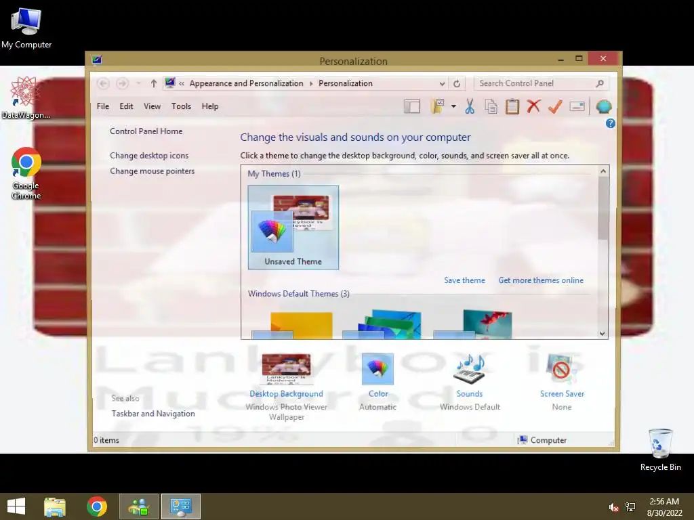Click the folder options toolbar icon
Screen dimensions: 694x520
pyautogui.click(x=437, y=106)
